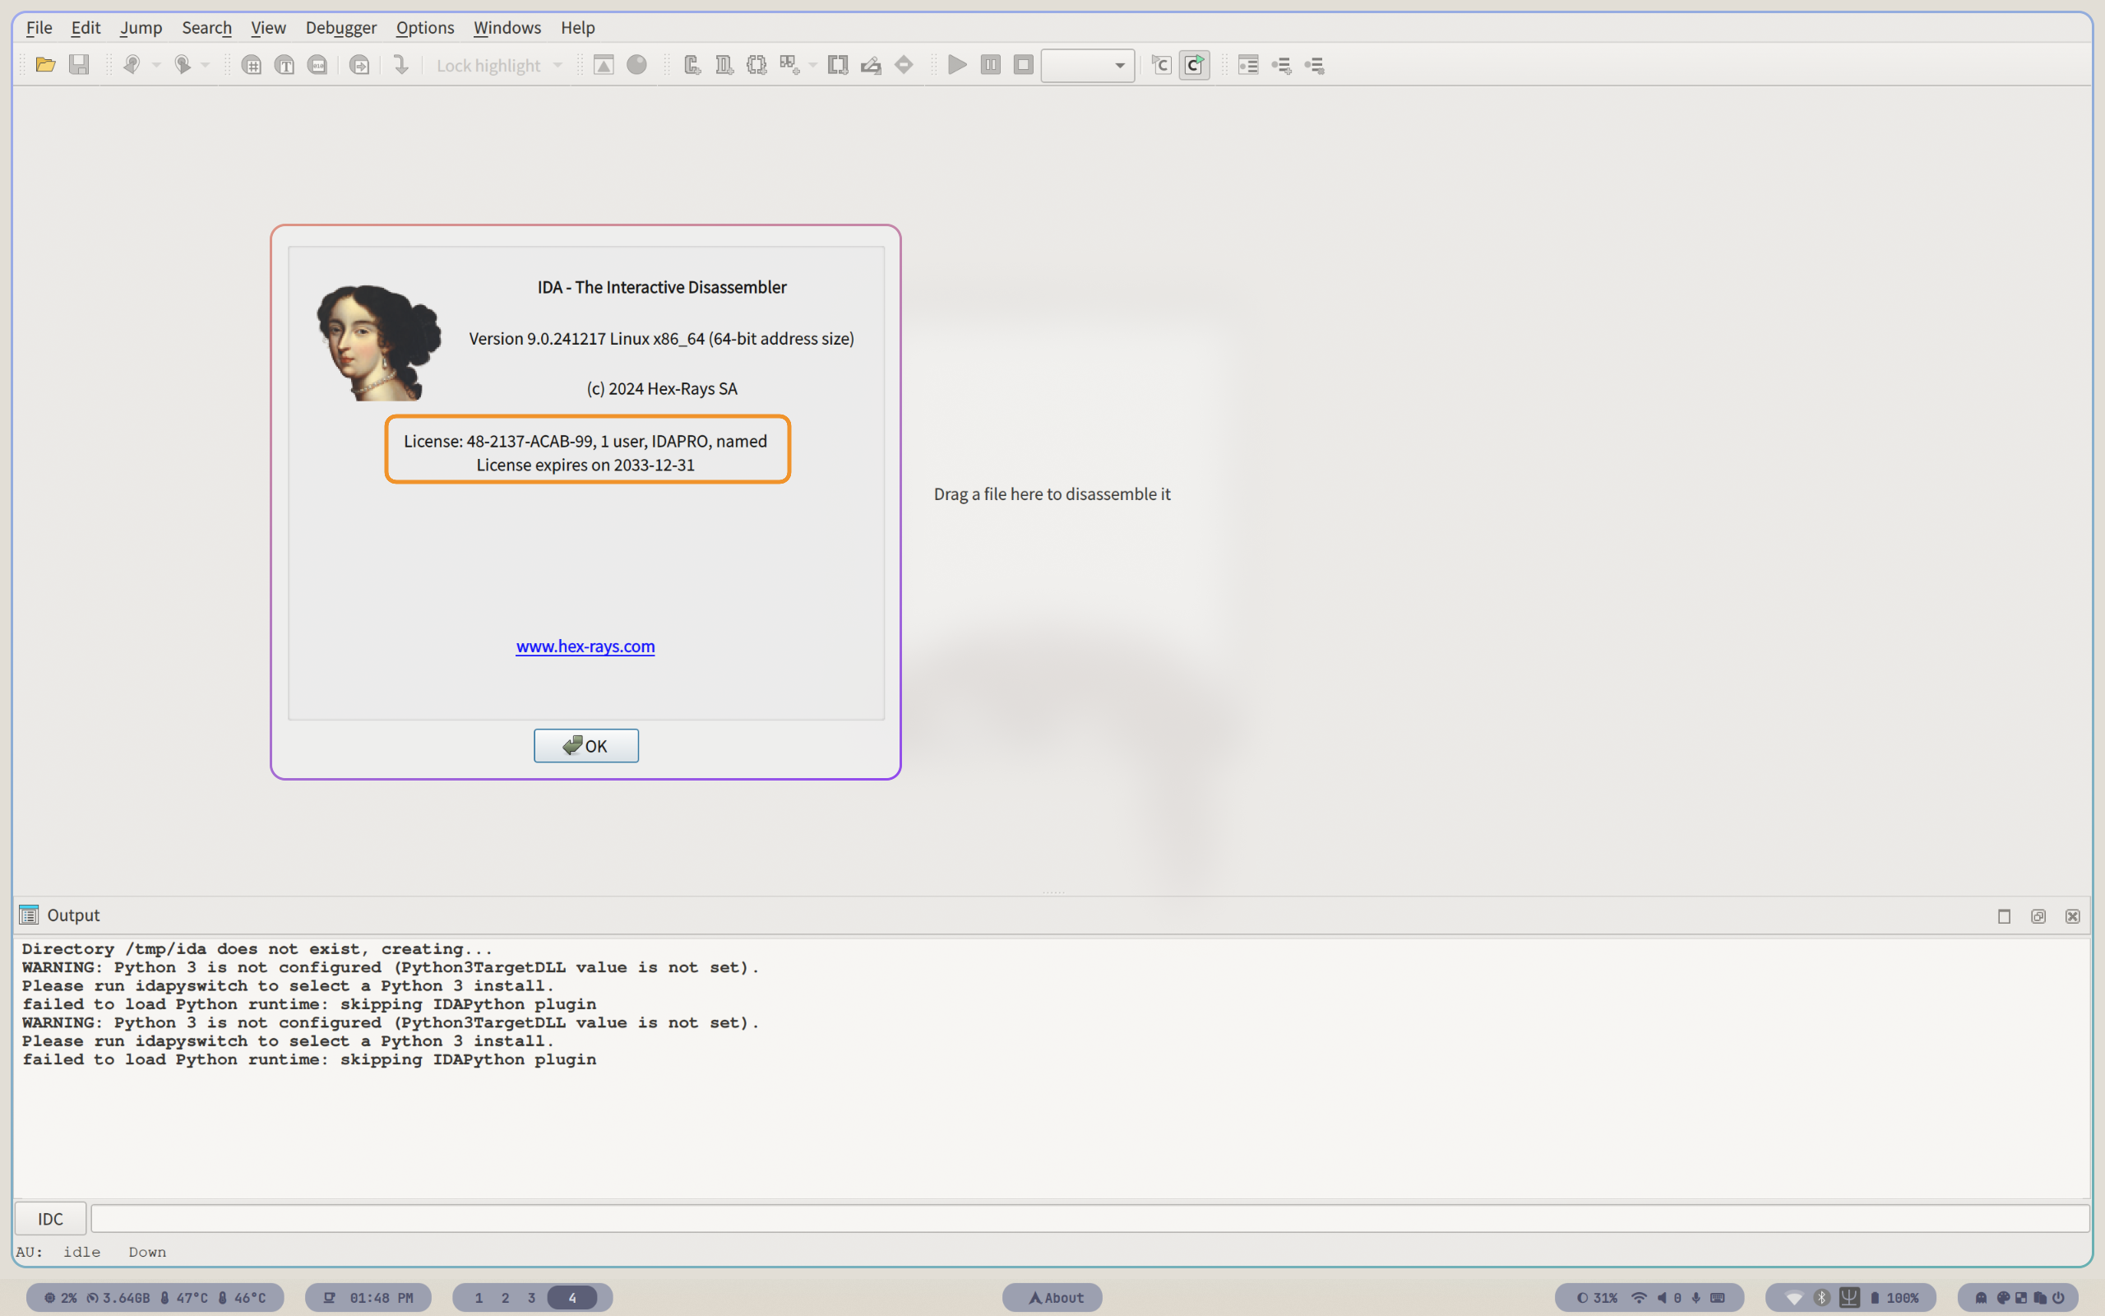Click the last breakpoint list icon in toolbar
This screenshot has width=2105, height=1316.
pos(1314,64)
